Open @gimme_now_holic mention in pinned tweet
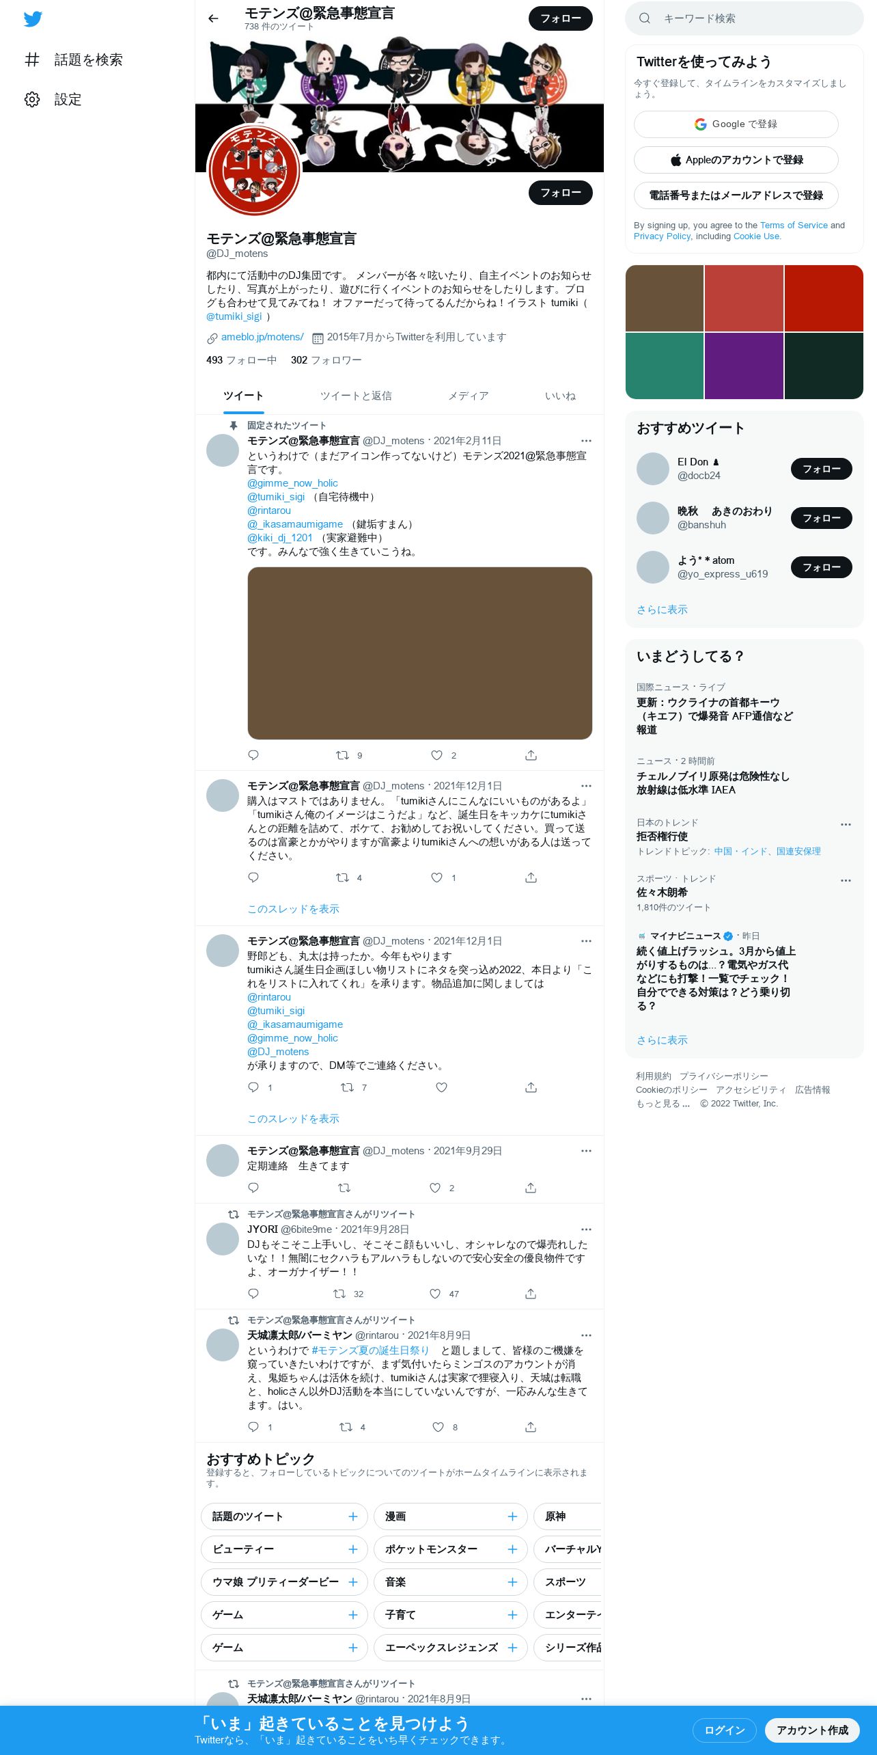The image size is (877, 1755). (x=292, y=483)
